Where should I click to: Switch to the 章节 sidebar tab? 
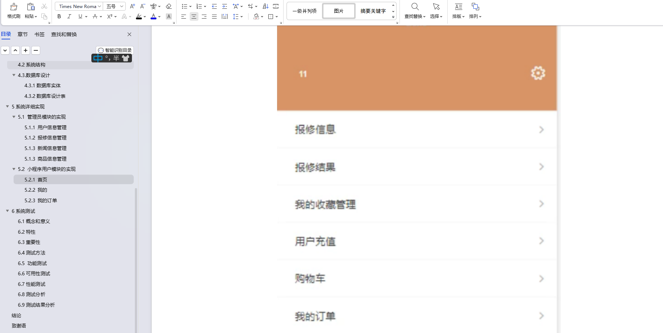pyautogui.click(x=23, y=34)
